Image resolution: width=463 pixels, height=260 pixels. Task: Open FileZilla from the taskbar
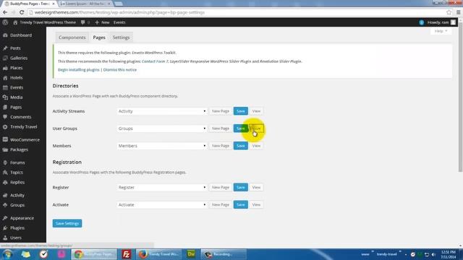tap(126, 254)
